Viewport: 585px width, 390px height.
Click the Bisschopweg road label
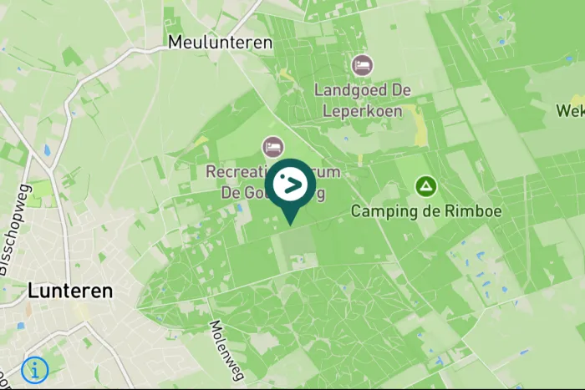(14, 230)
